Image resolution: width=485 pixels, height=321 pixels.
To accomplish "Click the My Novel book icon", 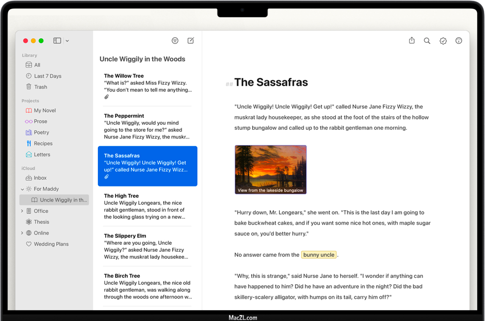I will 29,111.
